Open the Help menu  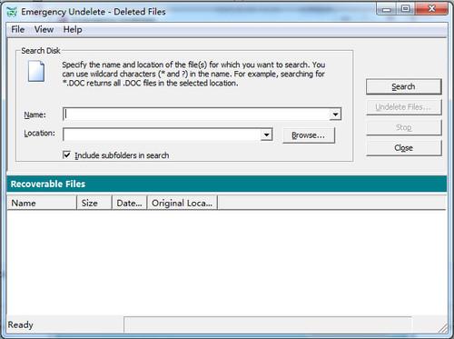tap(73, 29)
